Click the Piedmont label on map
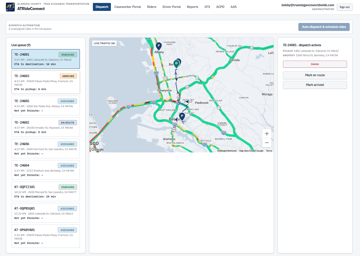 click(x=202, y=103)
